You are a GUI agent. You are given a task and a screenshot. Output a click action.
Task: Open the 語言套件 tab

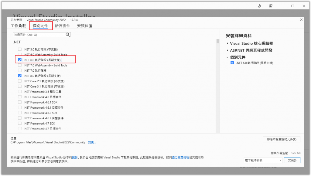(63, 26)
